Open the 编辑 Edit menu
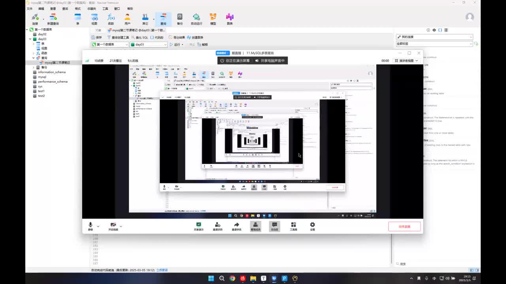Screen dimensions: 506x284 coord(41,9)
